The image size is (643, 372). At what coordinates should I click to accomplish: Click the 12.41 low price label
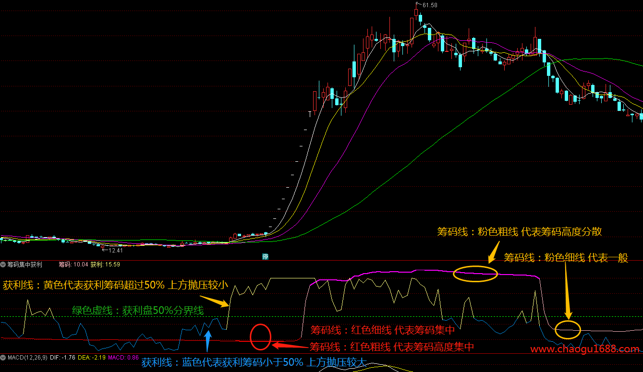pos(115,250)
